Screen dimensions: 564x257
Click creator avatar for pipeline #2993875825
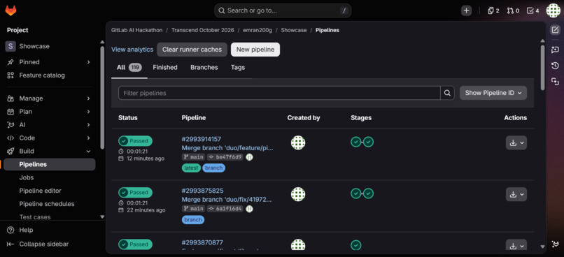click(298, 194)
